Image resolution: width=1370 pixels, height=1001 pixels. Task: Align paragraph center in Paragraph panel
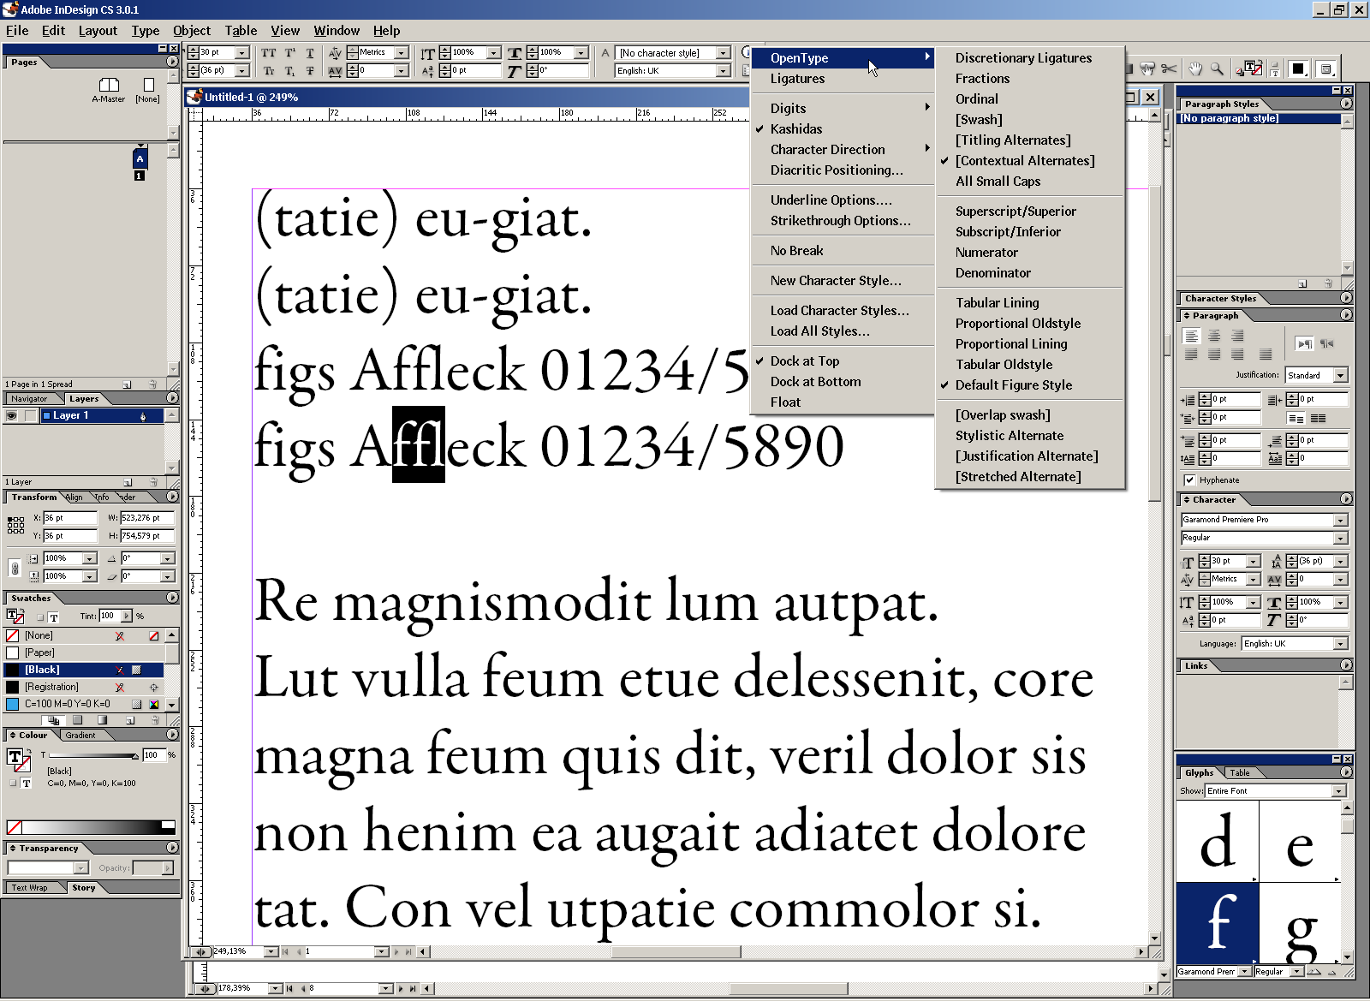click(1214, 336)
